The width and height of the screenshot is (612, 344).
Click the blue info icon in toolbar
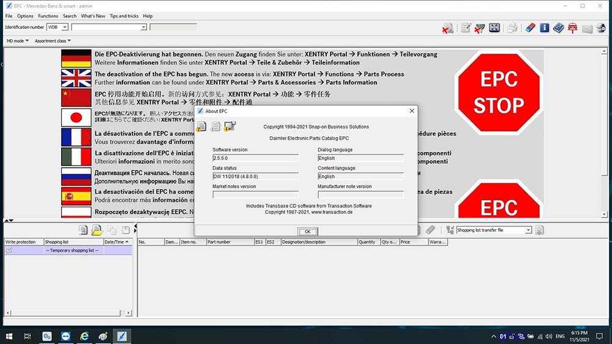click(x=545, y=27)
